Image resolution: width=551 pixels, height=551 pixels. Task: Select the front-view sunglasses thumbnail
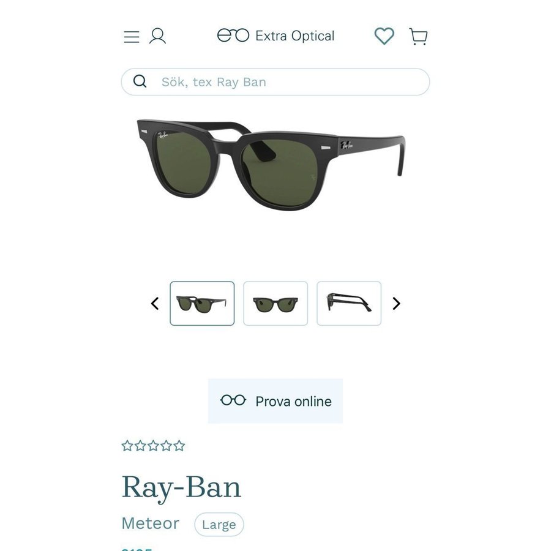[x=275, y=303]
